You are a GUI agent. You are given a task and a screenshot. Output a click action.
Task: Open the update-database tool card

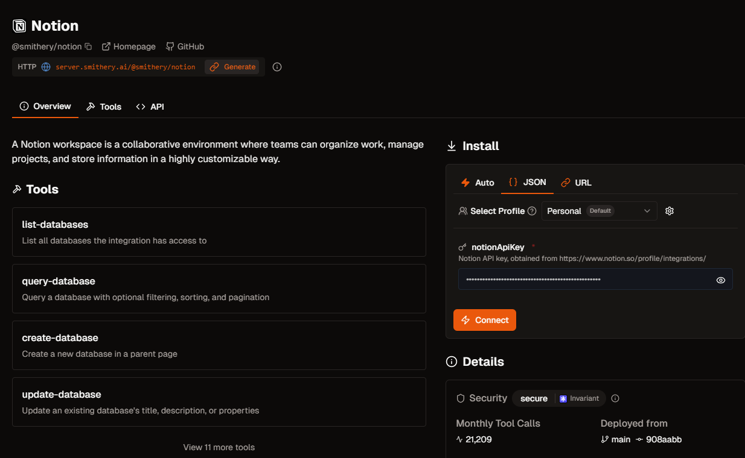tap(219, 402)
